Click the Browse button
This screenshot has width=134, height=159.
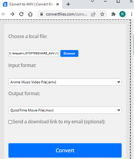click(69, 53)
